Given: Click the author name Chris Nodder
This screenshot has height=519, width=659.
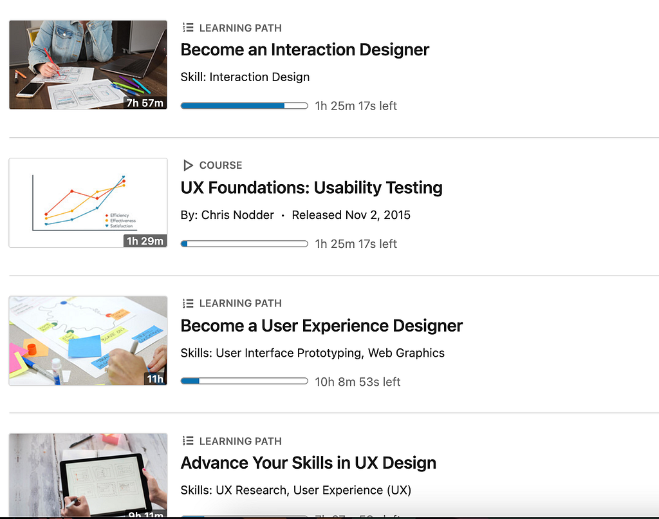Looking at the screenshot, I should click(x=237, y=215).
